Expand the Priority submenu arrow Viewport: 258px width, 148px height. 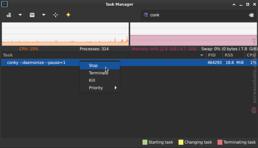point(116,88)
